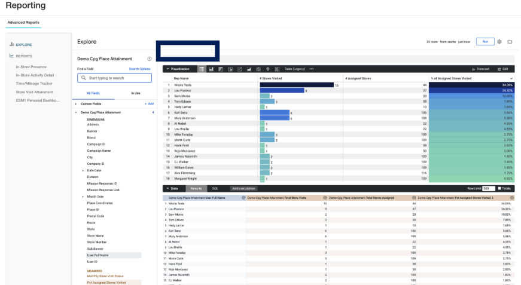This screenshot has height=285, width=521.
Task: Expand the Custom Fields group
Action: pyautogui.click(x=76, y=104)
